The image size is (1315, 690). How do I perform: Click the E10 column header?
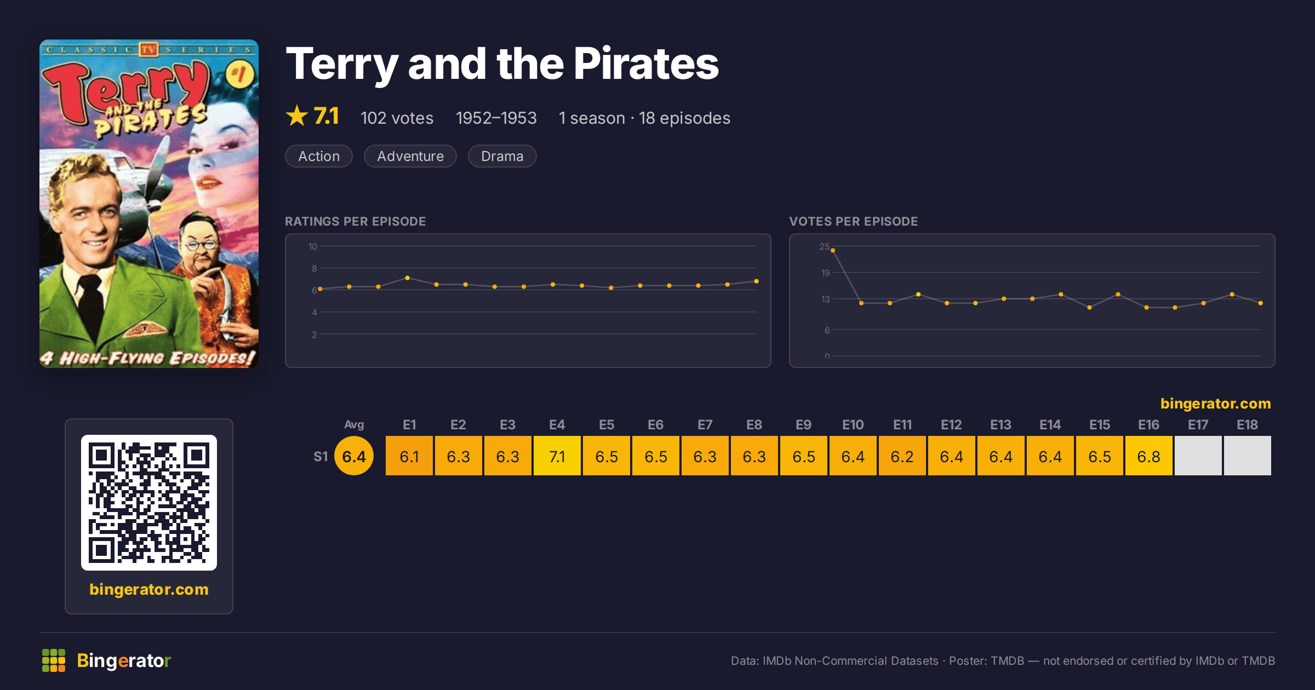853,425
